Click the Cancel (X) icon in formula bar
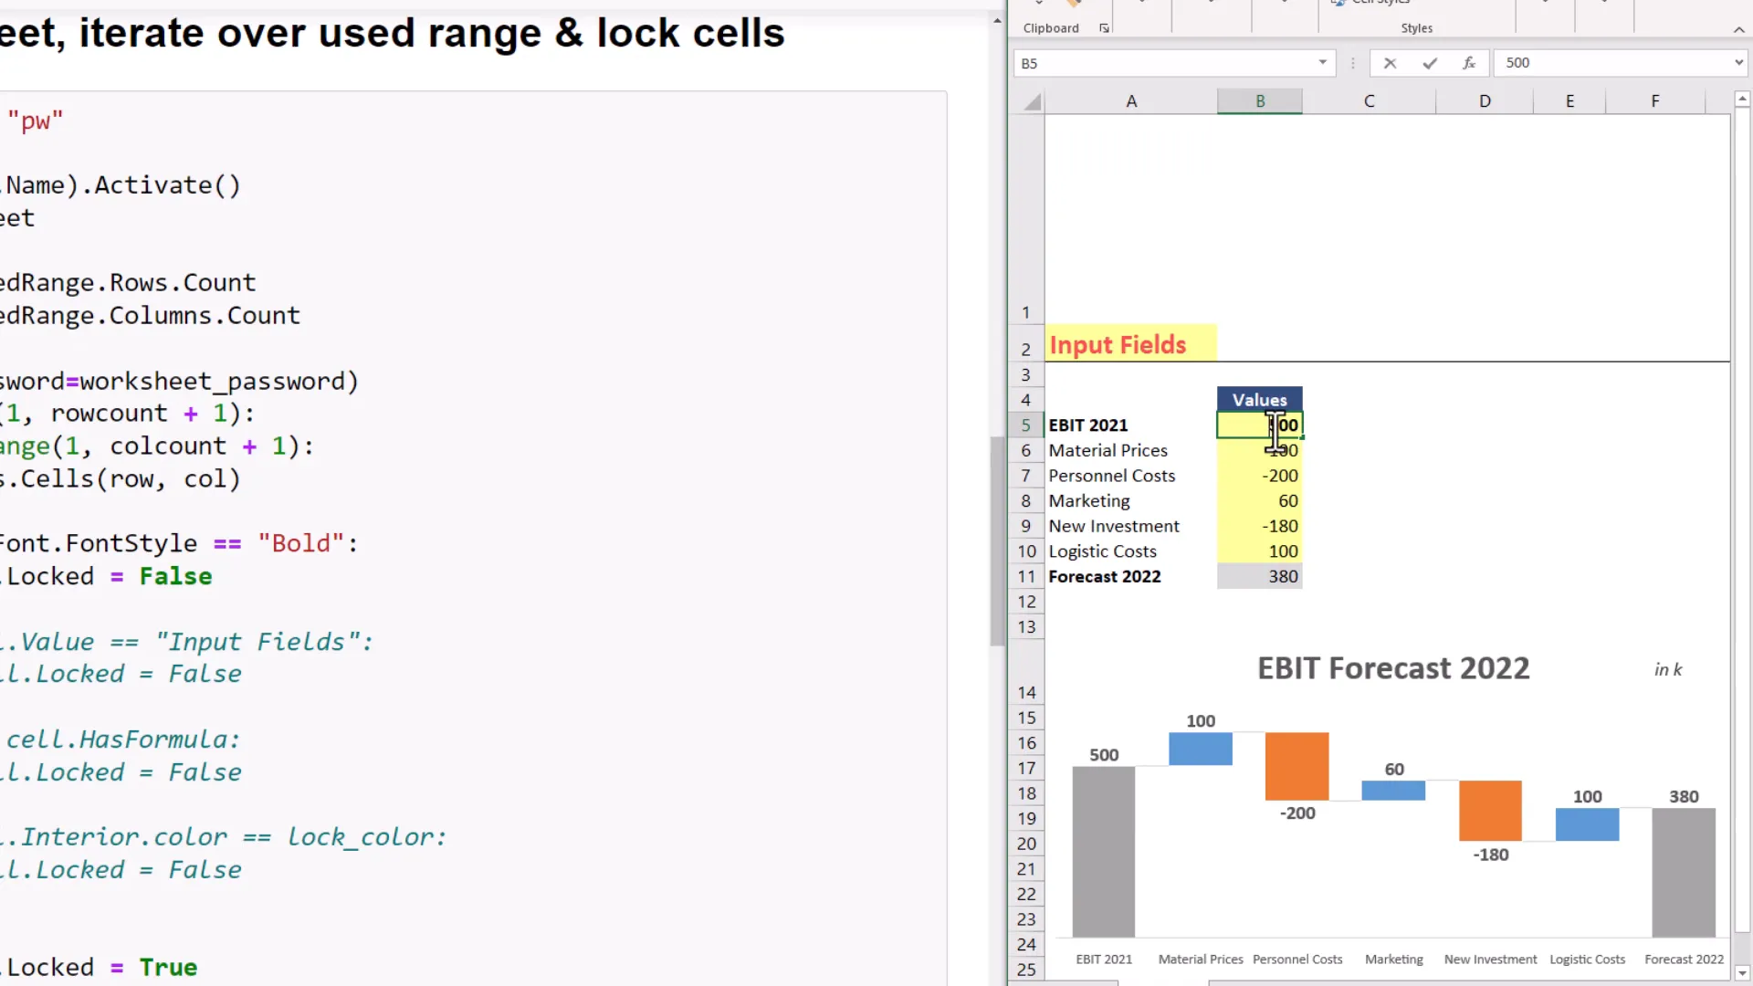The height and width of the screenshot is (986, 1753). [x=1390, y=63]
